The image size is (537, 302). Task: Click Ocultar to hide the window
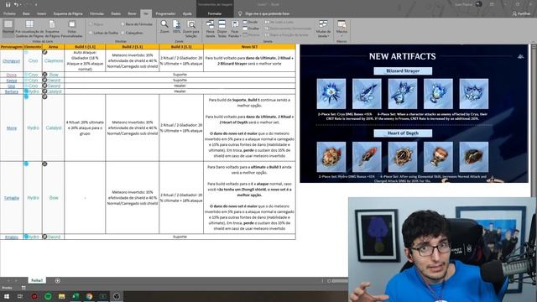click(251, 29)
